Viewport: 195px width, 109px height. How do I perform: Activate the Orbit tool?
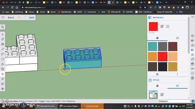click(2, 89)
